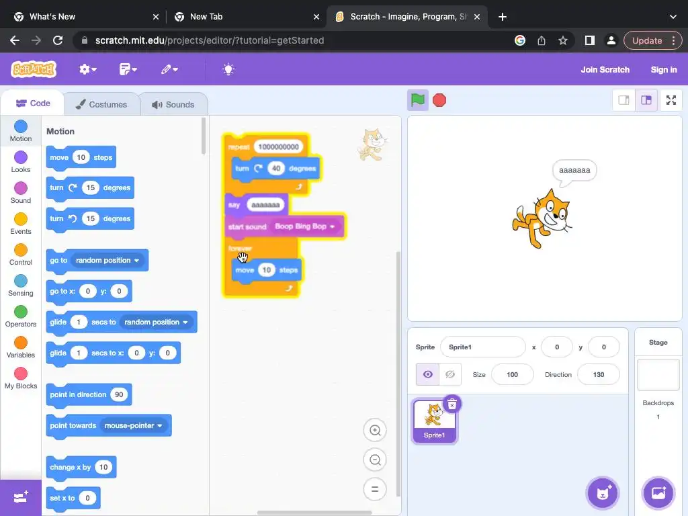The width and height of the screenshot is (688, 516).
Task: Select the Variables block category
Action: click(x=21, y=347)
